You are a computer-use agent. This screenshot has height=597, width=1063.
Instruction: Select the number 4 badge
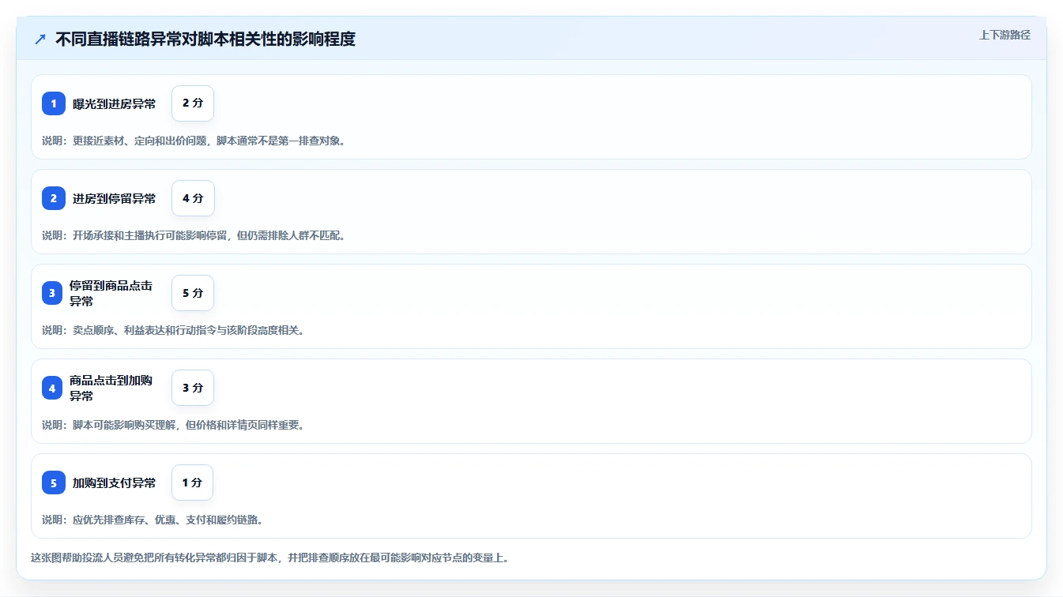click(x=52, y=388)
